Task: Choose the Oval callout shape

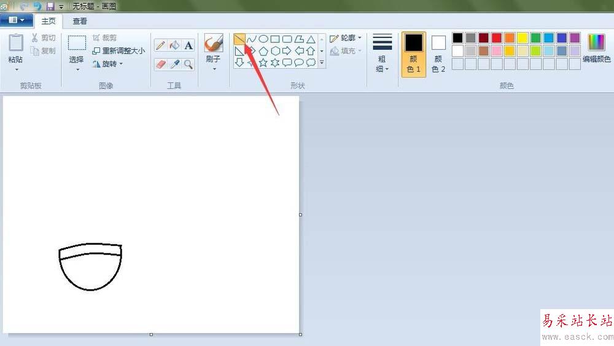Action: [x=299, y=62]
